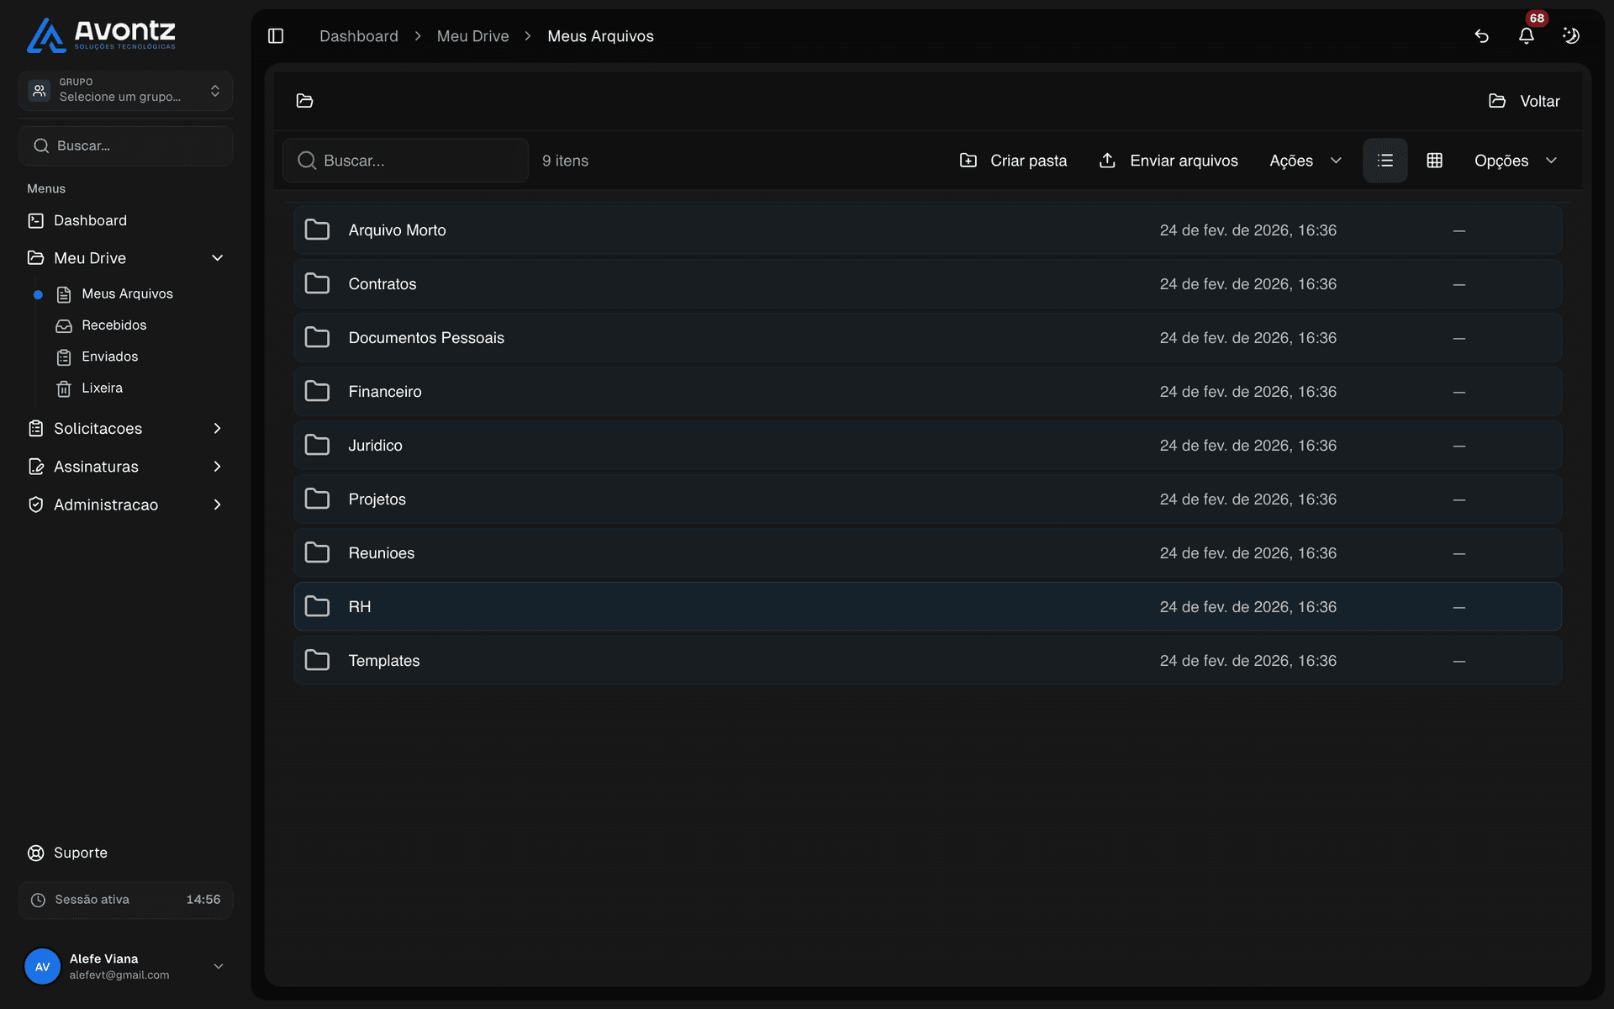Open Recebidos inbox in sidebar
The image size is (1614, 1009).
click(113, 325)
